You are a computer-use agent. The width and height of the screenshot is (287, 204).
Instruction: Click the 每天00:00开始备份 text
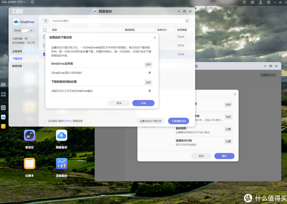[186, 144]
